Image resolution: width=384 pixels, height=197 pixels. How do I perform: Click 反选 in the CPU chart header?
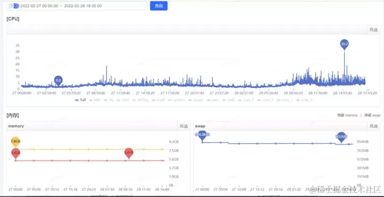[373, 30]
